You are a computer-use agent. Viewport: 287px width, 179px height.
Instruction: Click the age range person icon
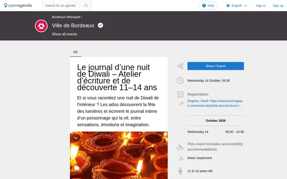point(180,171)
